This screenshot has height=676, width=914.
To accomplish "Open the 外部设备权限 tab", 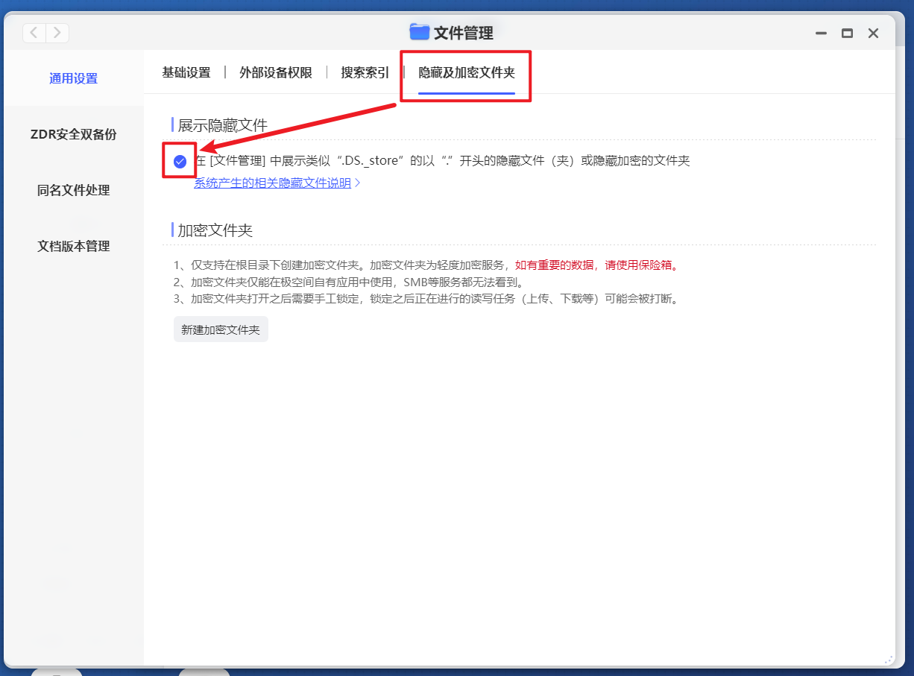I will click(x=277, y=72).
